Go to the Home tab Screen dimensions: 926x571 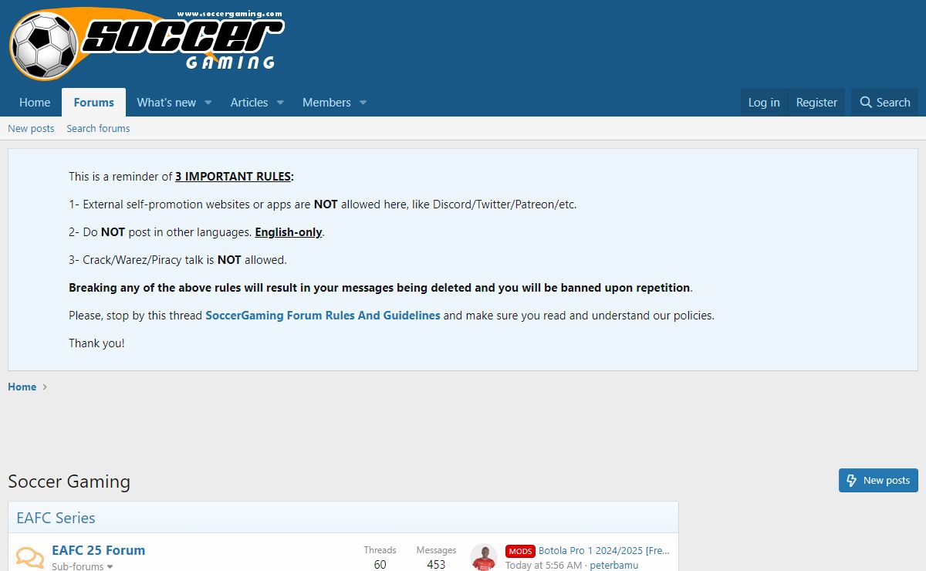[35, 103]
